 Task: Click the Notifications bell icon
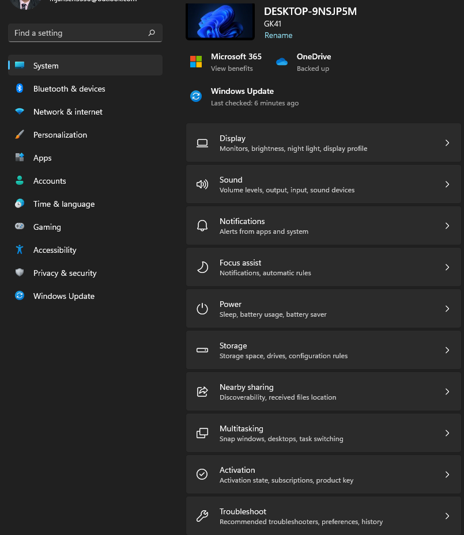click(x=202, y=226)
